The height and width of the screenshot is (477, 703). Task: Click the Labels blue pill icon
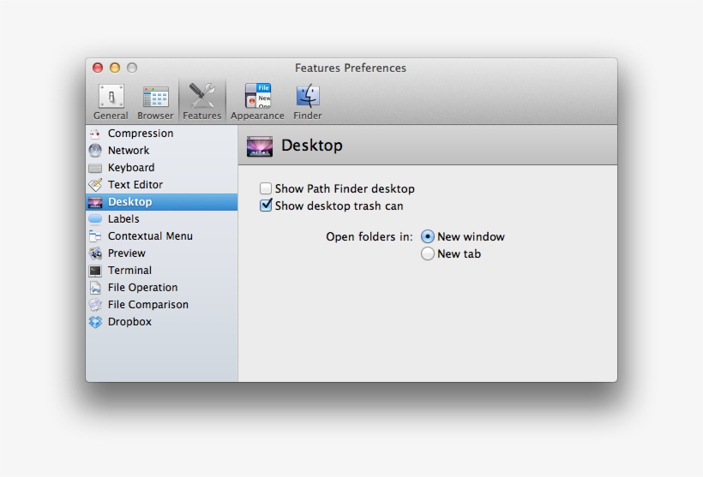pyautogui.click(x=95, y=219)
